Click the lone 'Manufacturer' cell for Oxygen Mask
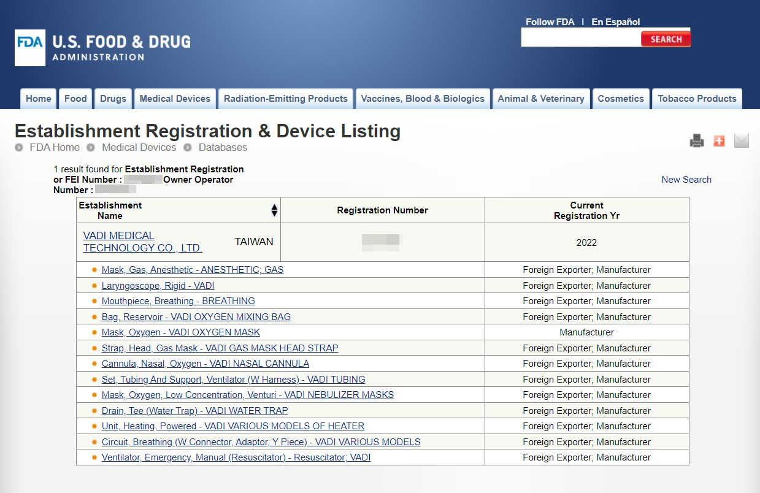Image resolution: width=760 pixels, height=493 pixels. (586, 332)
